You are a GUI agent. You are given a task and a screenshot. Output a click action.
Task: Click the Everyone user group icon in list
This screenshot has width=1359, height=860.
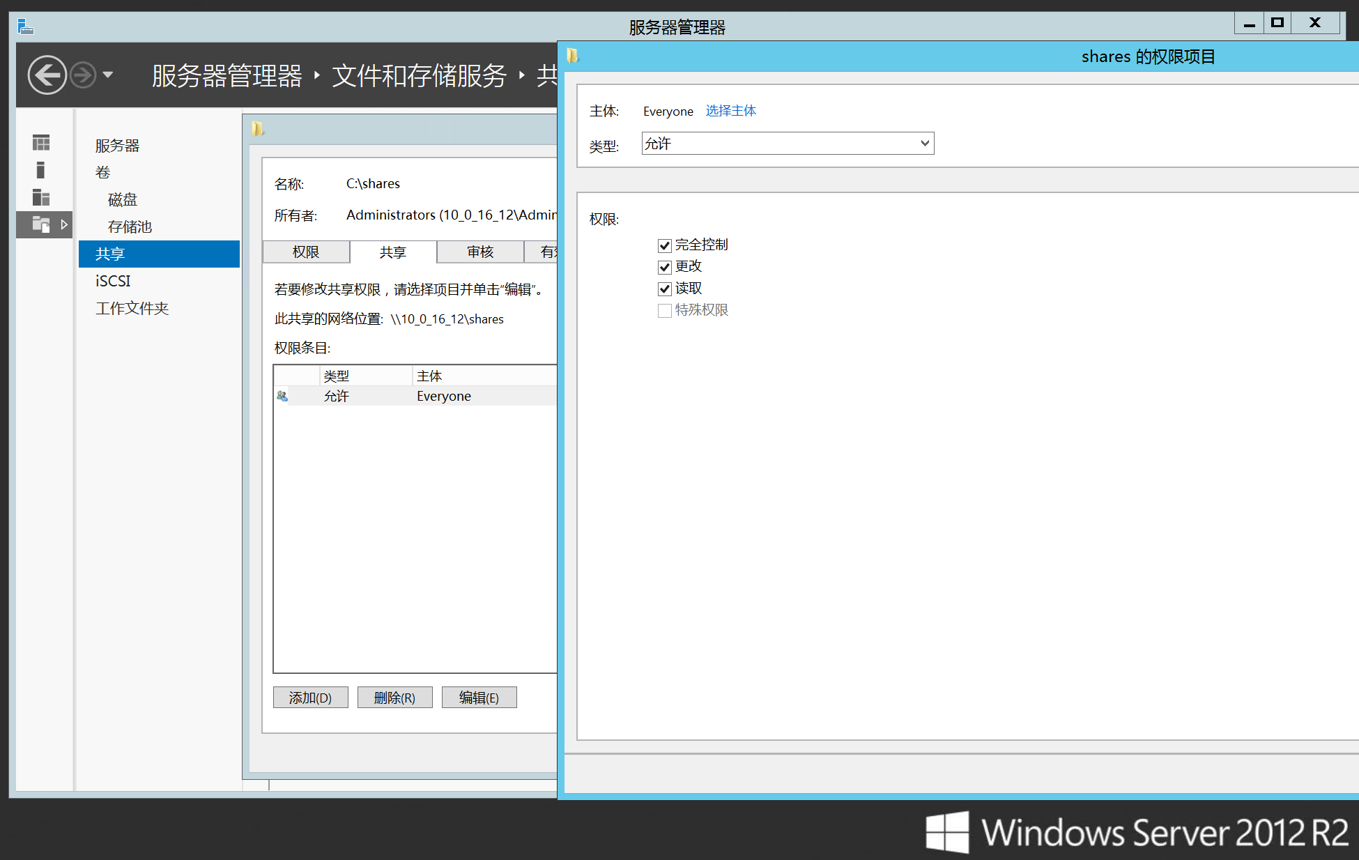click(282, 396)
